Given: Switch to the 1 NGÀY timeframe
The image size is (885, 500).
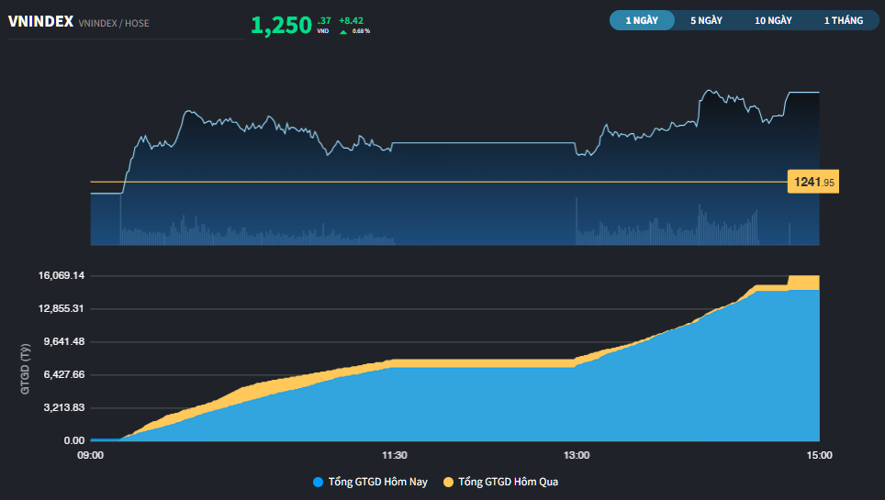Looking at the screenshot, I should pos(642,20).
